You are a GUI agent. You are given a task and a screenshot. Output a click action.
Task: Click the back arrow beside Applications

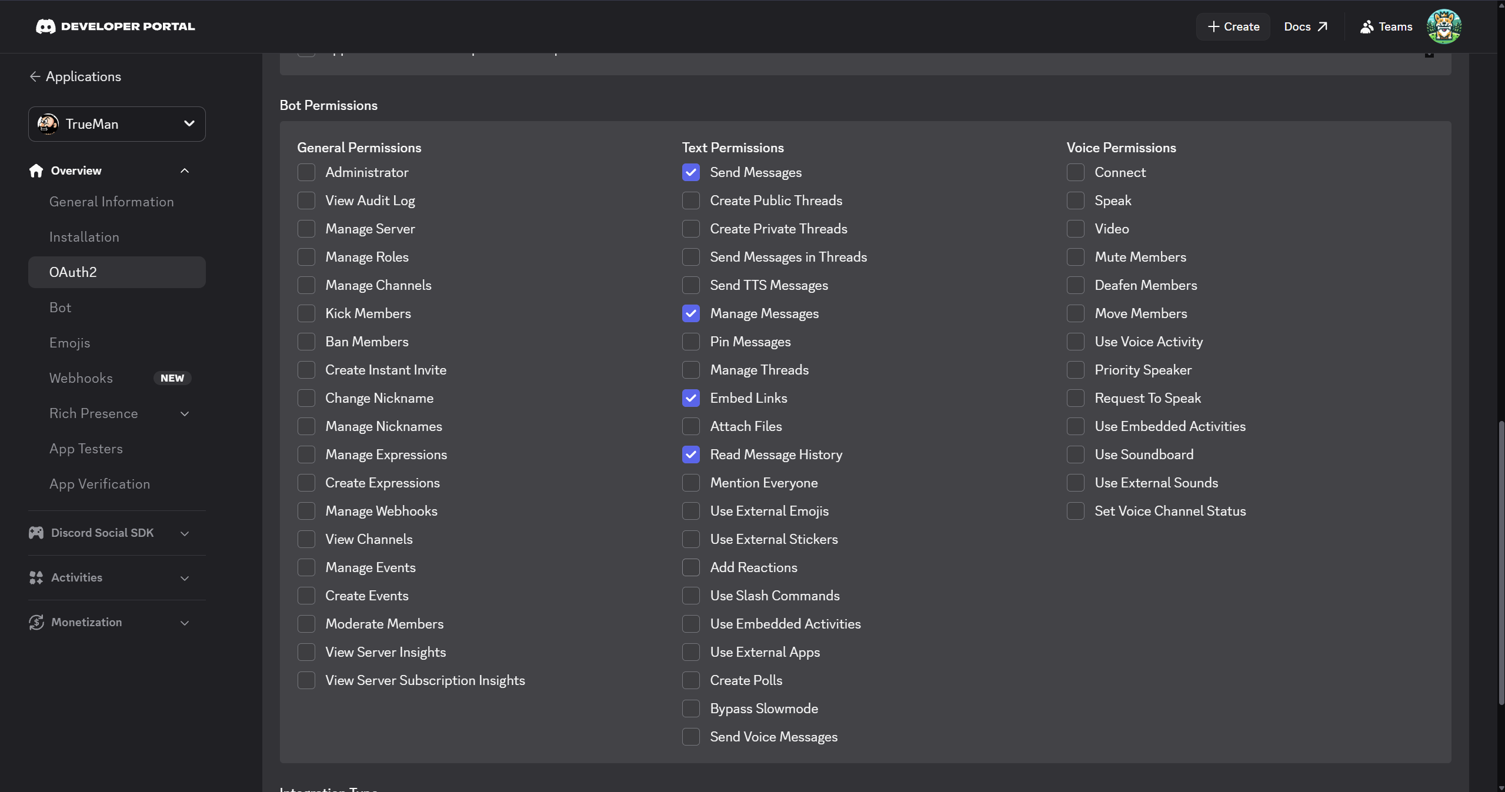pyautogui.click(x=35, y=76)
